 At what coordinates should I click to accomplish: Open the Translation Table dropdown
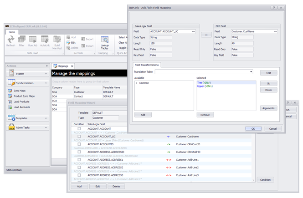251,72
